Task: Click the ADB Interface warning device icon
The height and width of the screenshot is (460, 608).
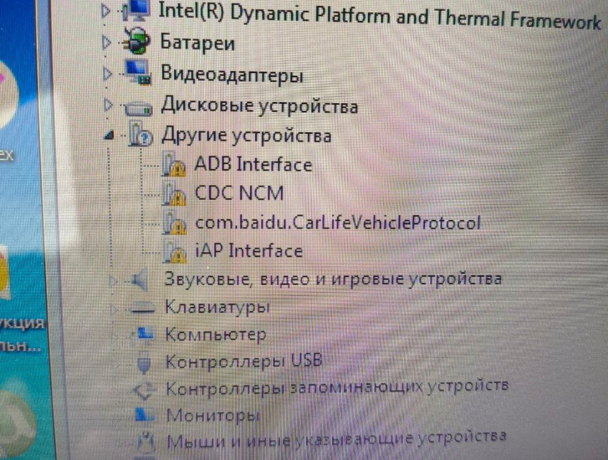Action: 174,164
